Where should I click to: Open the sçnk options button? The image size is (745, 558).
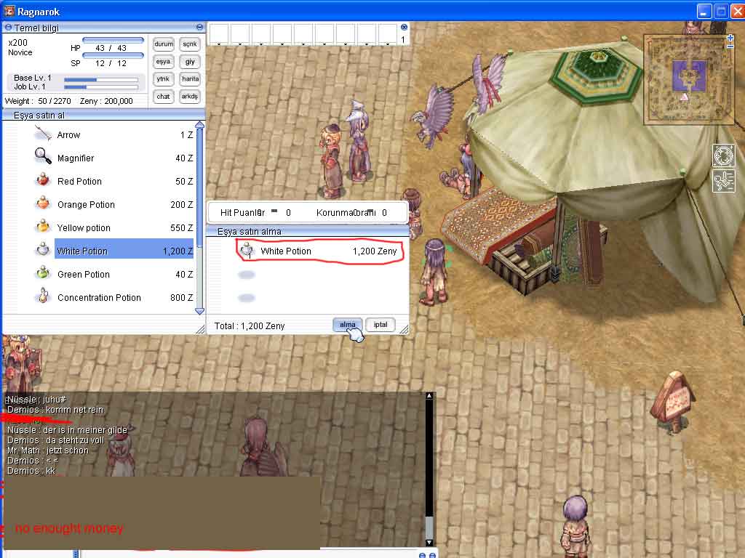point(190,44)
